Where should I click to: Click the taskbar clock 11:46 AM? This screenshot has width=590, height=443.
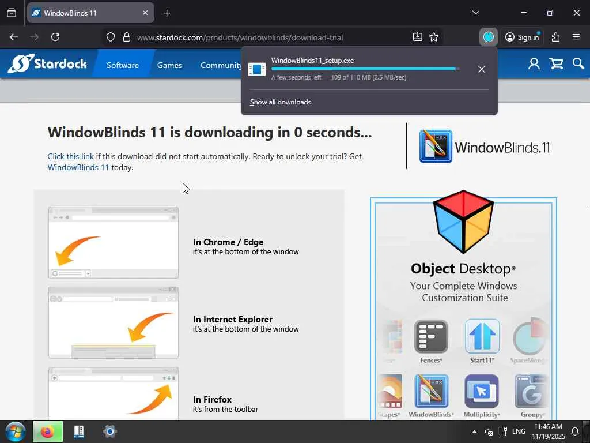click(x=549, y=431)
